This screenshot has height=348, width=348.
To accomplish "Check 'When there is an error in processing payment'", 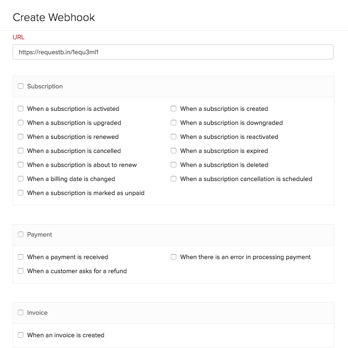I will click(x=174, y=257).
